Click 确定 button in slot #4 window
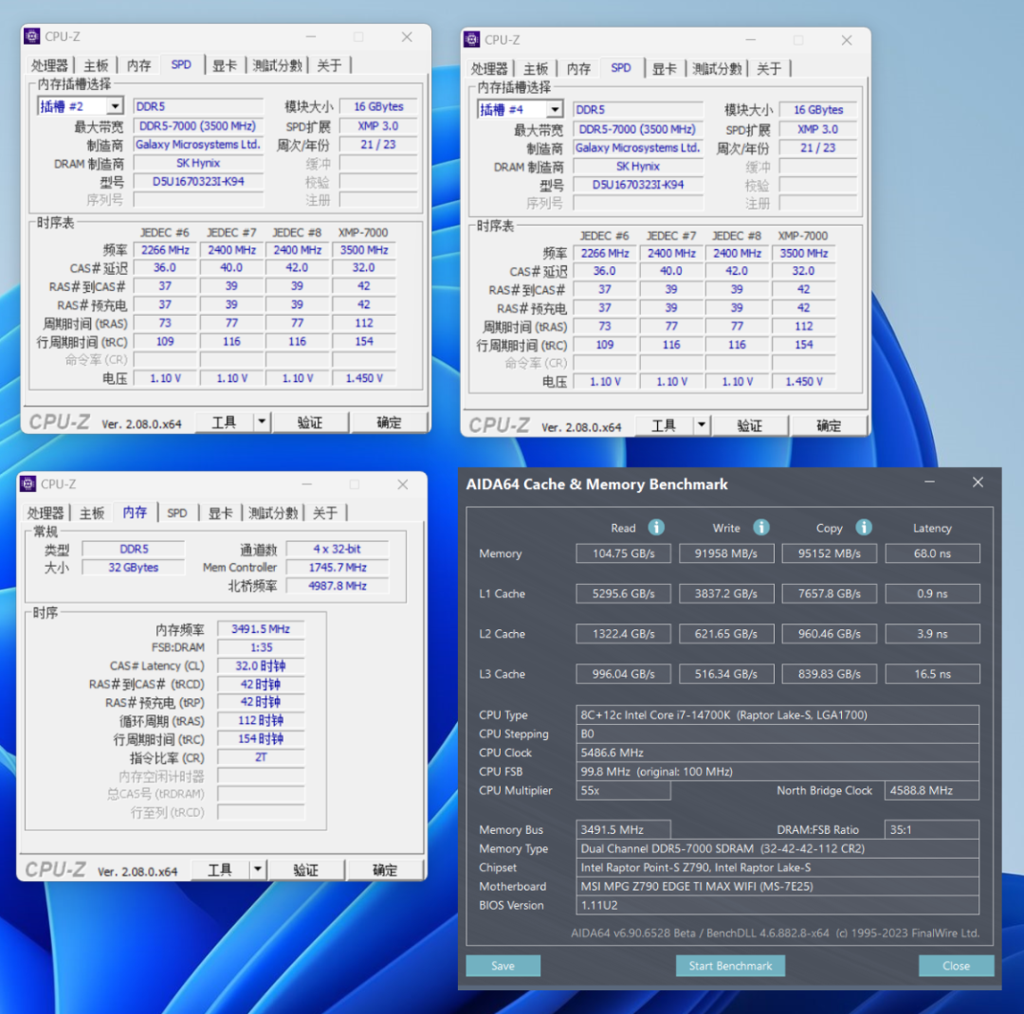Viewport: 1024px width, 1014px height. click(x=828, y=426)
